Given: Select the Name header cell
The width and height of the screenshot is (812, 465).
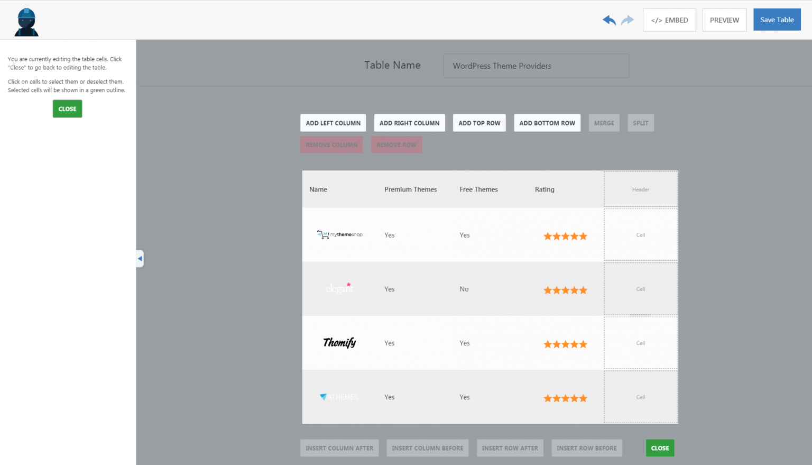Looking at the screenshot, I should point(340,189).
